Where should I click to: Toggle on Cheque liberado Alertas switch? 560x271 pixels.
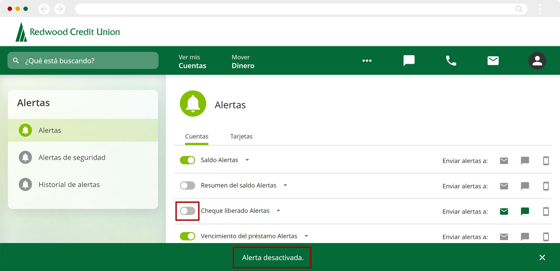187,211
